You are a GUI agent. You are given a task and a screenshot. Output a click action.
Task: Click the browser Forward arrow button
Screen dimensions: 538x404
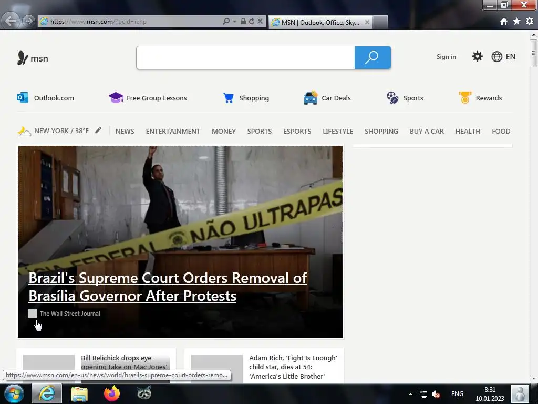(29, 21)
